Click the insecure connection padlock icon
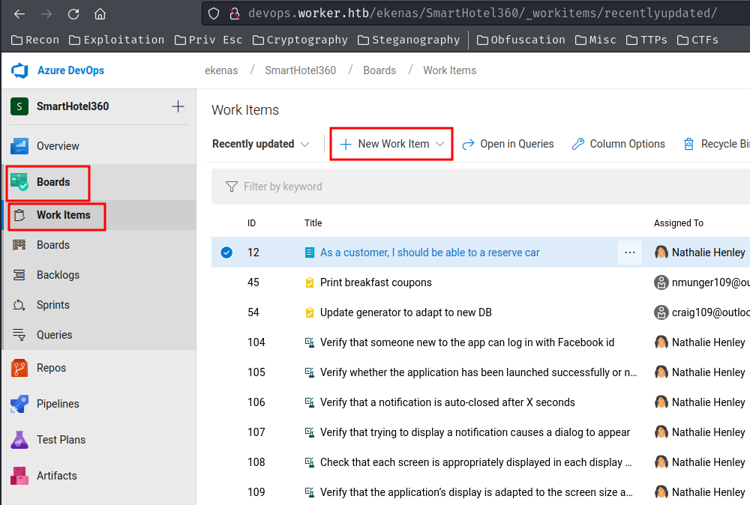This screenshot has width=750, height=505. [234, 13]
